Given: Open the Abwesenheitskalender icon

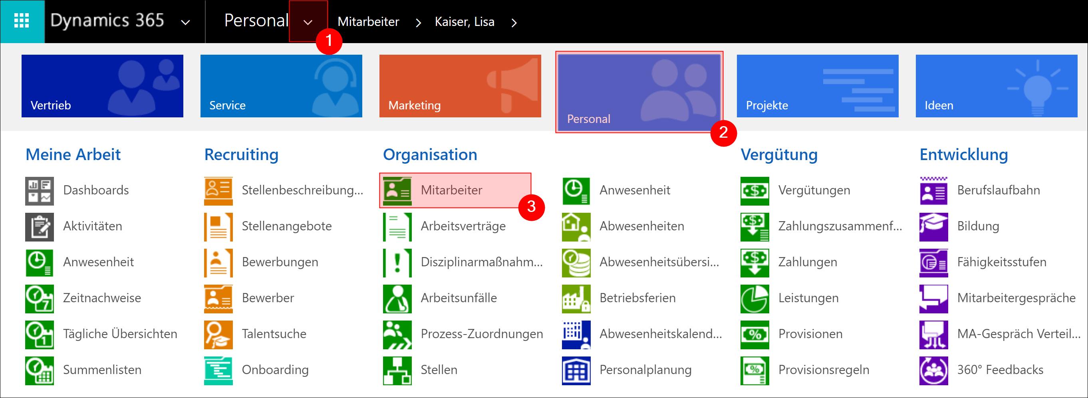Looking at the screenshot, I should tap(576, 334).
